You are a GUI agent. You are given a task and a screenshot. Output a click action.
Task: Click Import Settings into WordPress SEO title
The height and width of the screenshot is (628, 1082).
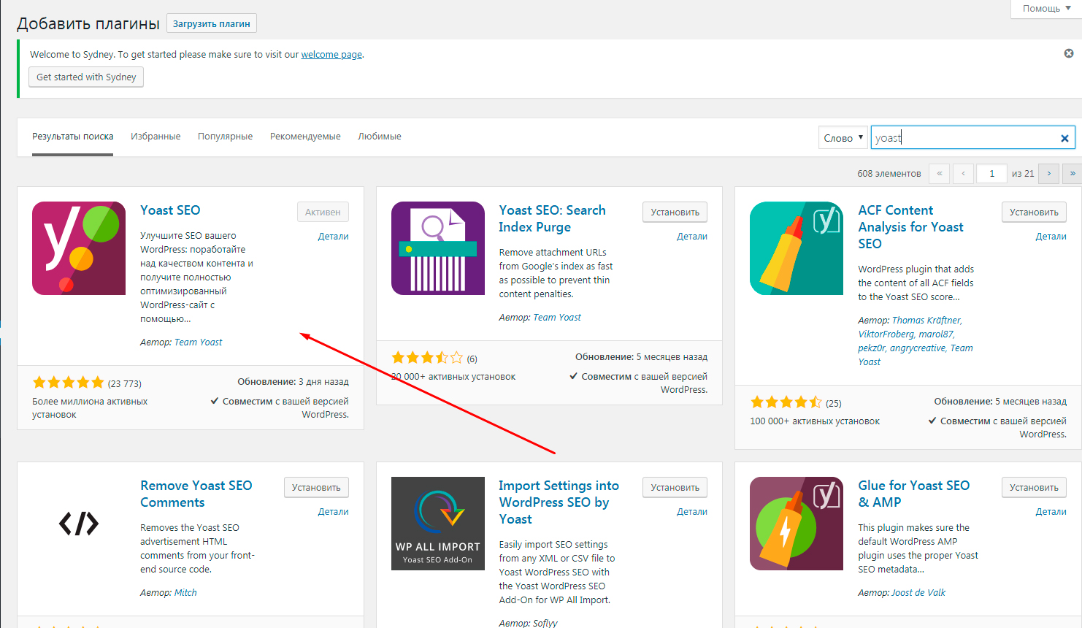point(559,502)
